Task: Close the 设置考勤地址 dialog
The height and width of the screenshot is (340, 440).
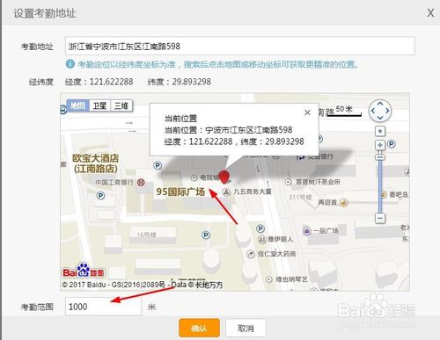Action: [x=430, y=13]
